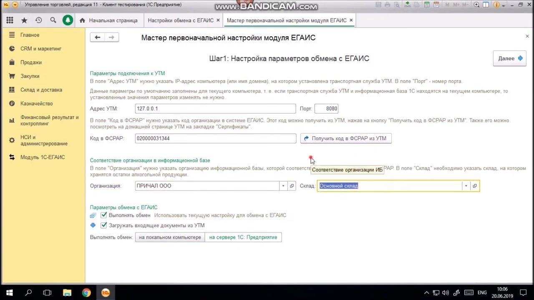The width and height of the screenshot is (534, 300).
Task: Select на локальном компьютере option
Action: click(170, 237)
